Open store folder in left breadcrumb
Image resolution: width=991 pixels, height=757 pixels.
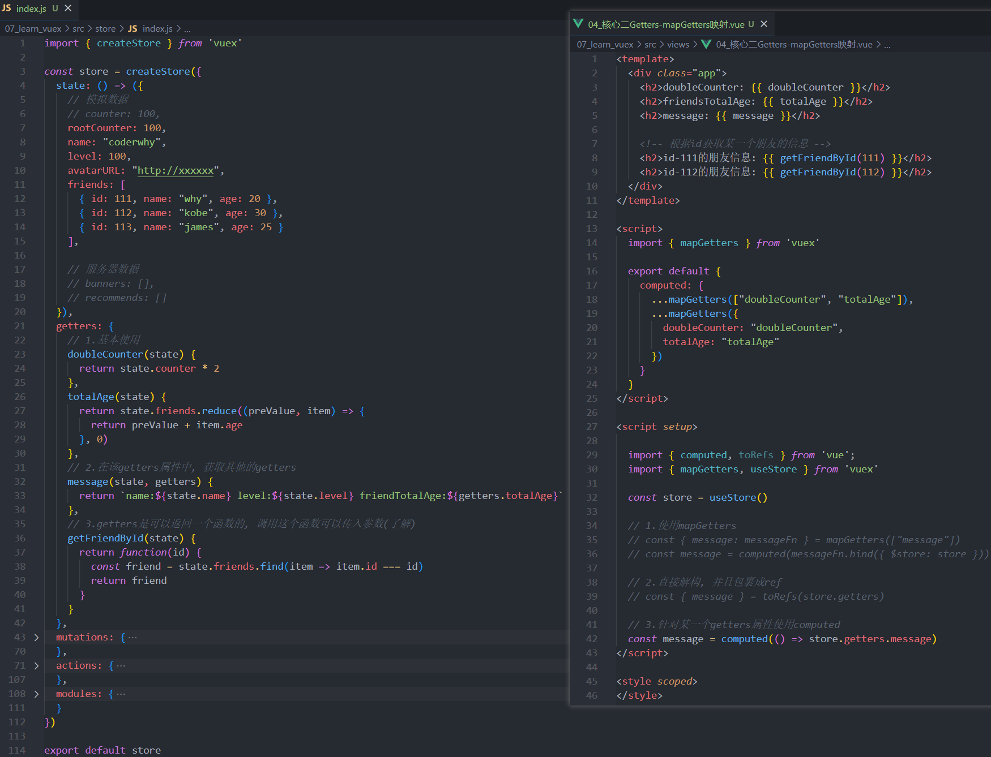tap(105, 28)
